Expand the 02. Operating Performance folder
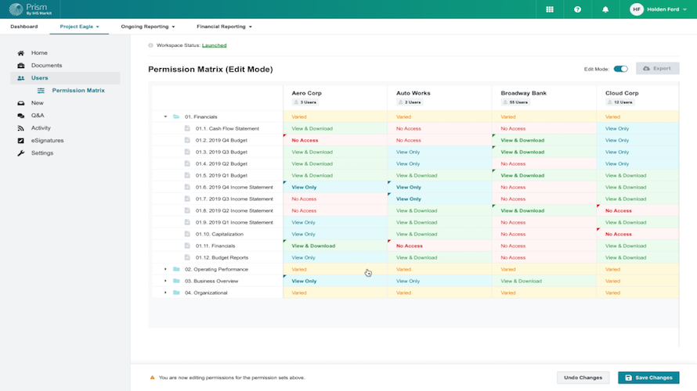This screenshot has height=391, width=697. [165, 269]
